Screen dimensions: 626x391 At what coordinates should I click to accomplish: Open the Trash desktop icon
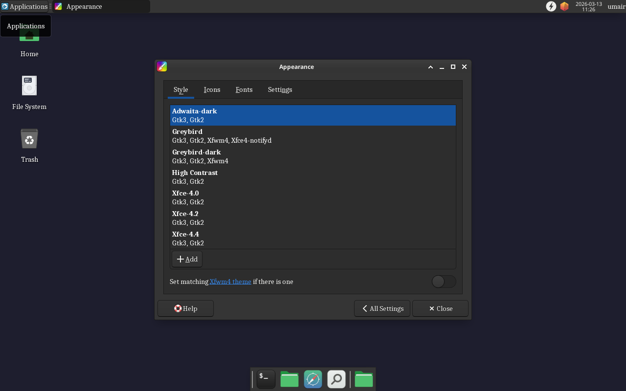tap(29, 146)
